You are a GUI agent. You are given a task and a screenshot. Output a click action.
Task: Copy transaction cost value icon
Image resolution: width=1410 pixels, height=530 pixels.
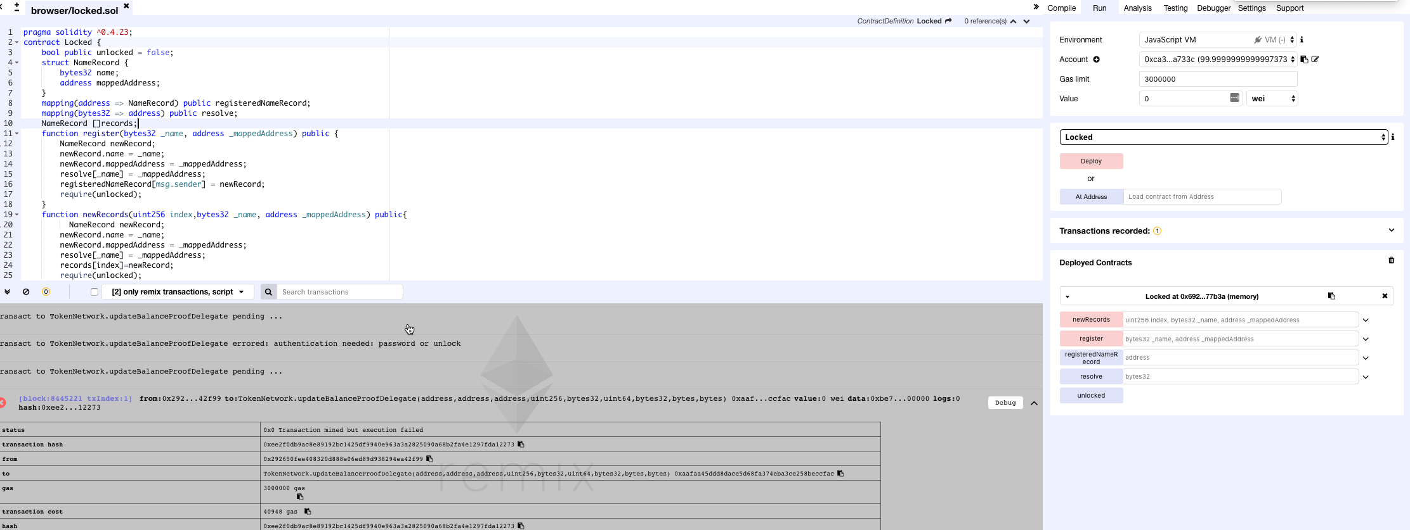pos(308,512)
